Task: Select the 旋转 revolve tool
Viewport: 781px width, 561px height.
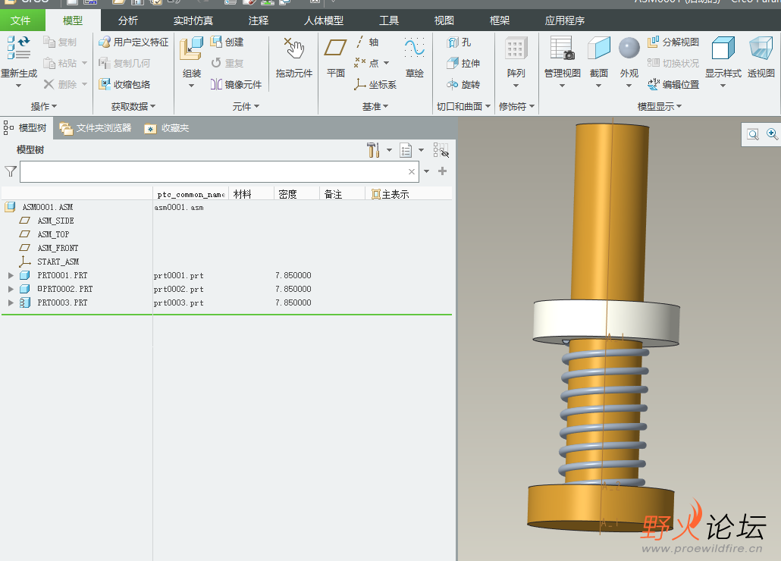Action: [463, 84]
